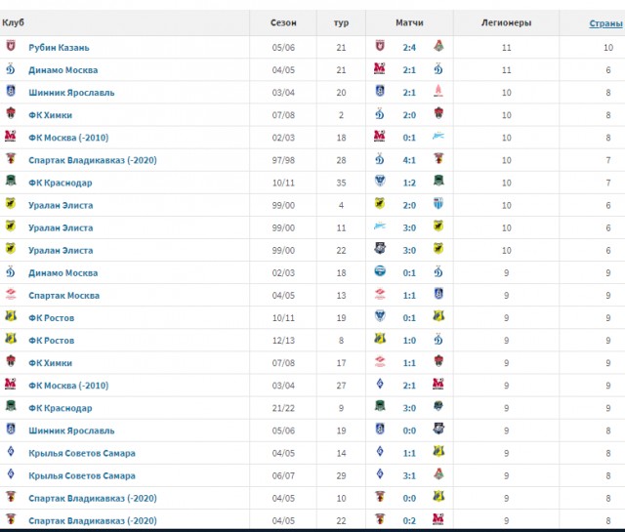Click the Тур column header

(341, 22)
